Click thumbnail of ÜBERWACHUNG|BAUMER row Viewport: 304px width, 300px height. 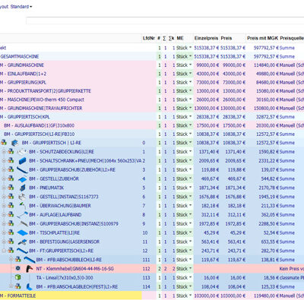point(22,206)
